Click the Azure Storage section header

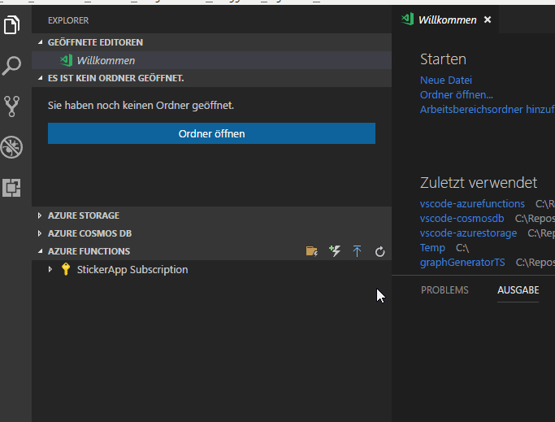[211, 215]
